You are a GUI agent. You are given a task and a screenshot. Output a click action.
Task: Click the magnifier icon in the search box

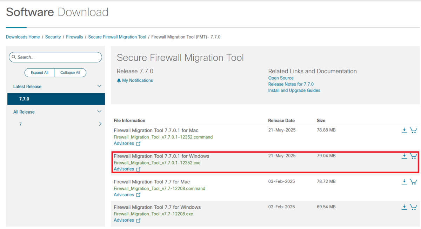(14, 57)
